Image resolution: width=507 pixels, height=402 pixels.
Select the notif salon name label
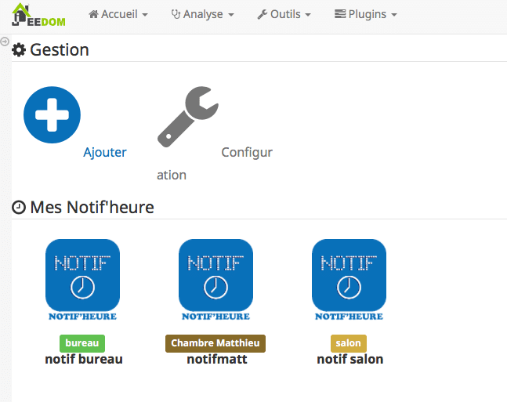tap(350, 360)
